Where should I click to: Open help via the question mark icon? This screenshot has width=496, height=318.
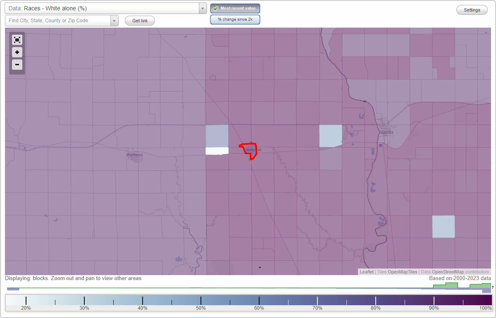(x=493, y=288)
